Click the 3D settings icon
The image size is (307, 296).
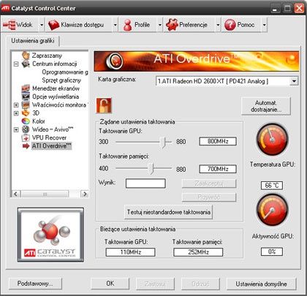26,113
